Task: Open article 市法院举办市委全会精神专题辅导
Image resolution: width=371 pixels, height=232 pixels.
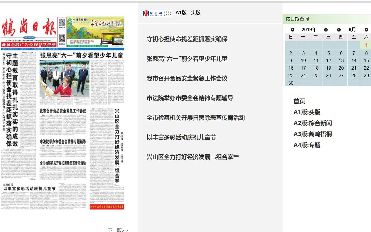Action: click(x=190, y=98)
